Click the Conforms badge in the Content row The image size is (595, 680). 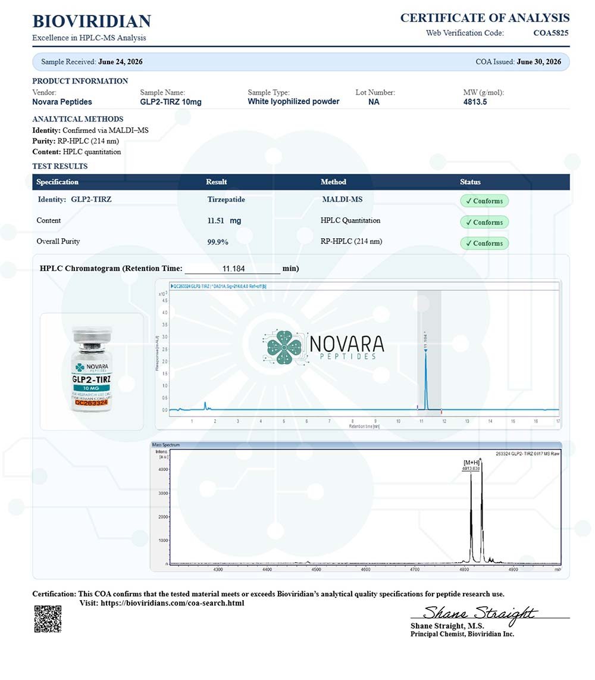tap(484, 222)
